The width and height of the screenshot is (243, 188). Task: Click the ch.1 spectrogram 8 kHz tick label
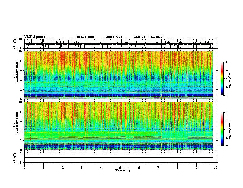21,61
